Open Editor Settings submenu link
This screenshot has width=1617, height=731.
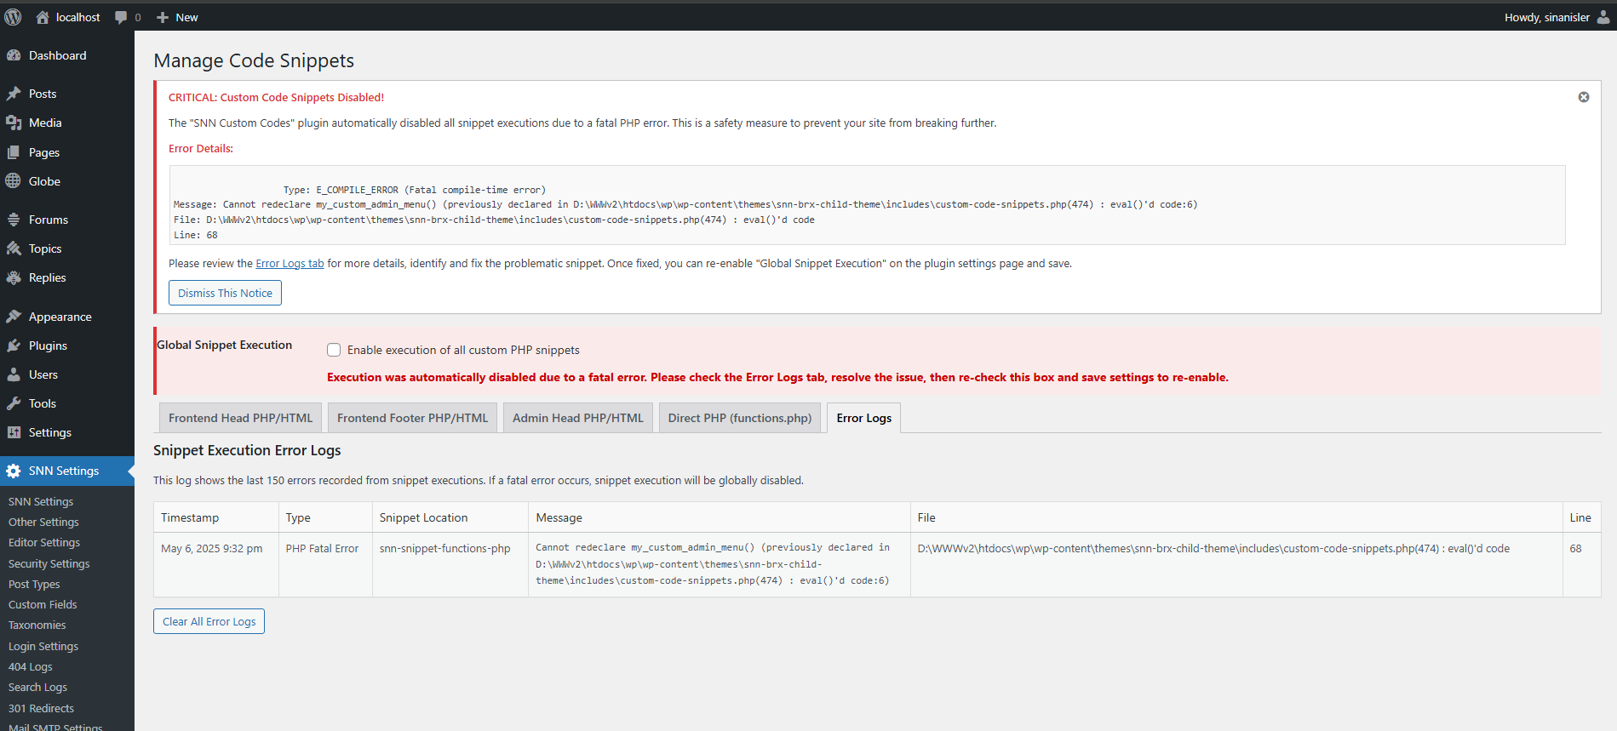[44, 542]
